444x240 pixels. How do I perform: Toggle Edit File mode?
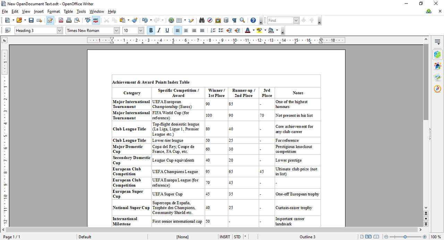(50, 20)
